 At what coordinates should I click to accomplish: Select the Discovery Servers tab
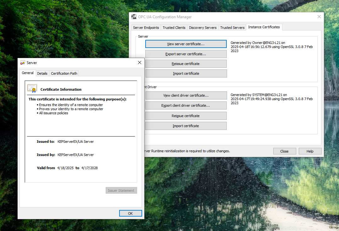coord(203,28)
